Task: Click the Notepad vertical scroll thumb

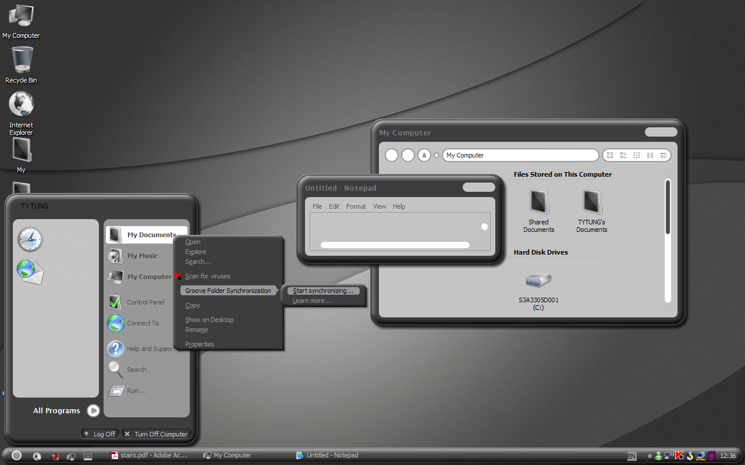Action: (484, 227)
